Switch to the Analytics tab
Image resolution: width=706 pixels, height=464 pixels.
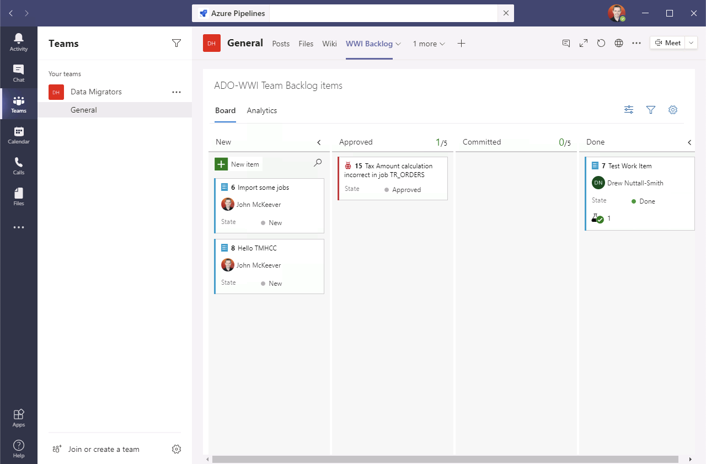pyautogui.click(x=262, y=110)
